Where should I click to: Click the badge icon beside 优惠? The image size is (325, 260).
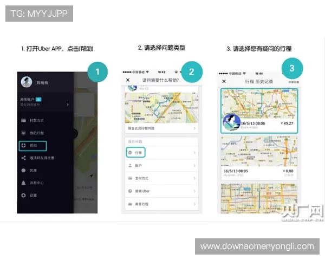(23, 171)
